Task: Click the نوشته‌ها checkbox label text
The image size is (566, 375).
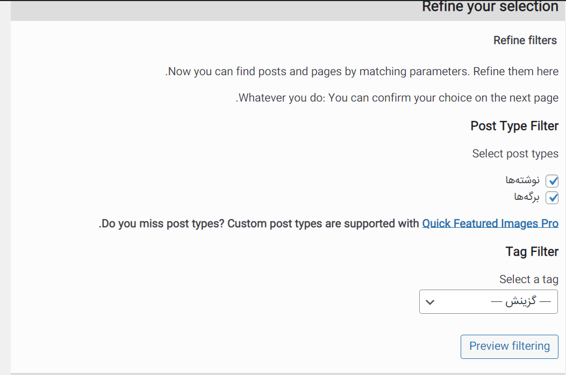Action: (x=522, y=180)
